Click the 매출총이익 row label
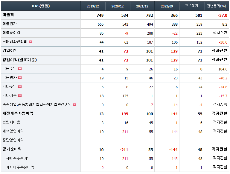The height and width of the screenshot is (174, 230). pos(11,33)
